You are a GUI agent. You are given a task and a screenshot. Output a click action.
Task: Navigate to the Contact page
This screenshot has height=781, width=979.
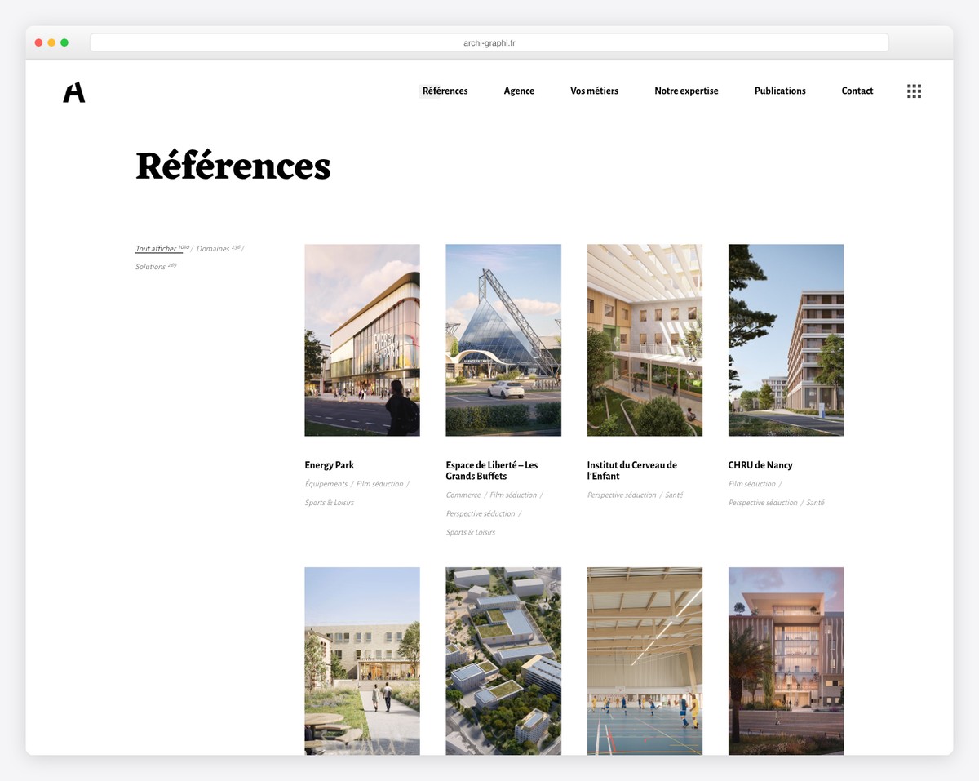pyautogui.click(x=857, y=91)
